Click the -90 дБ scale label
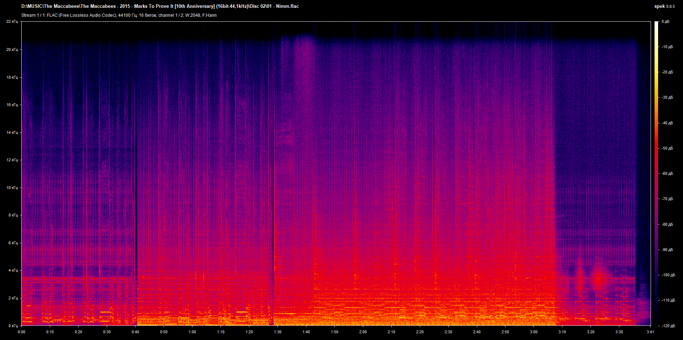683x340 pixels. 667,250
